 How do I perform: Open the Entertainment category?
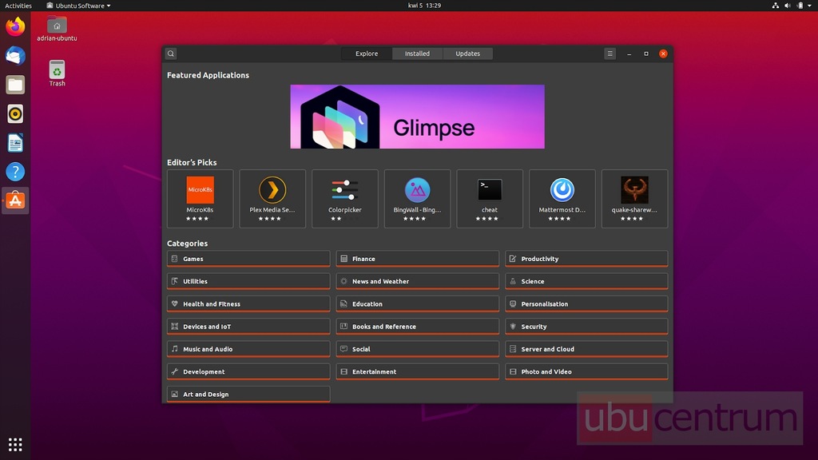(417, 371)
